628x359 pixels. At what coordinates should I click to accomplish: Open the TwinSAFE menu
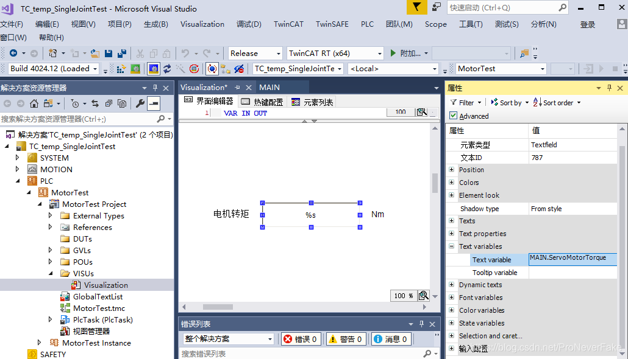(x=332, y=24)
